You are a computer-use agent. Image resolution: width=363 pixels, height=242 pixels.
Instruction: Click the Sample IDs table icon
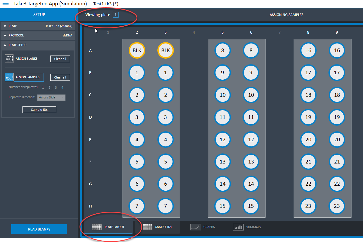click(x=148, y=227)
